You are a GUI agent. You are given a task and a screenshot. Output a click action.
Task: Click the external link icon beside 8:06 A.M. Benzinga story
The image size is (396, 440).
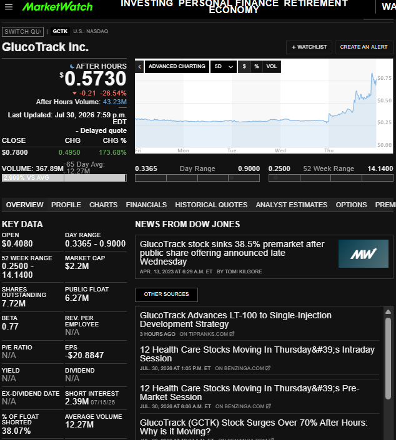click(269, 406)
